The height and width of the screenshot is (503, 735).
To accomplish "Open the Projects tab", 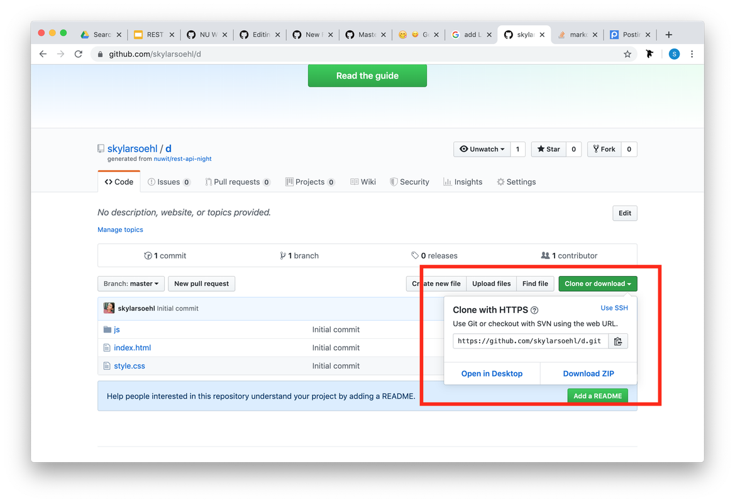I will point(311,182).
